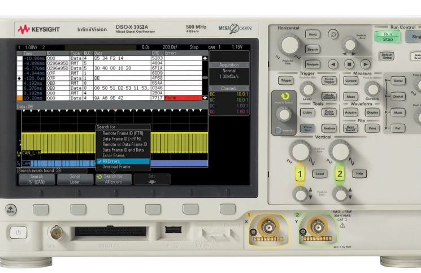The width and height of the screenshot is (421, 273).
Task: Toggle the Math waveform key
Action: tap(398, 112)
